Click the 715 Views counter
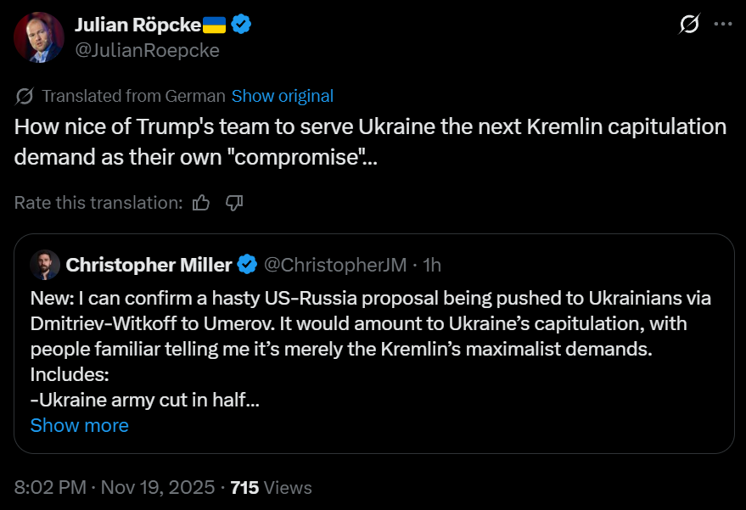 point(272,488)
